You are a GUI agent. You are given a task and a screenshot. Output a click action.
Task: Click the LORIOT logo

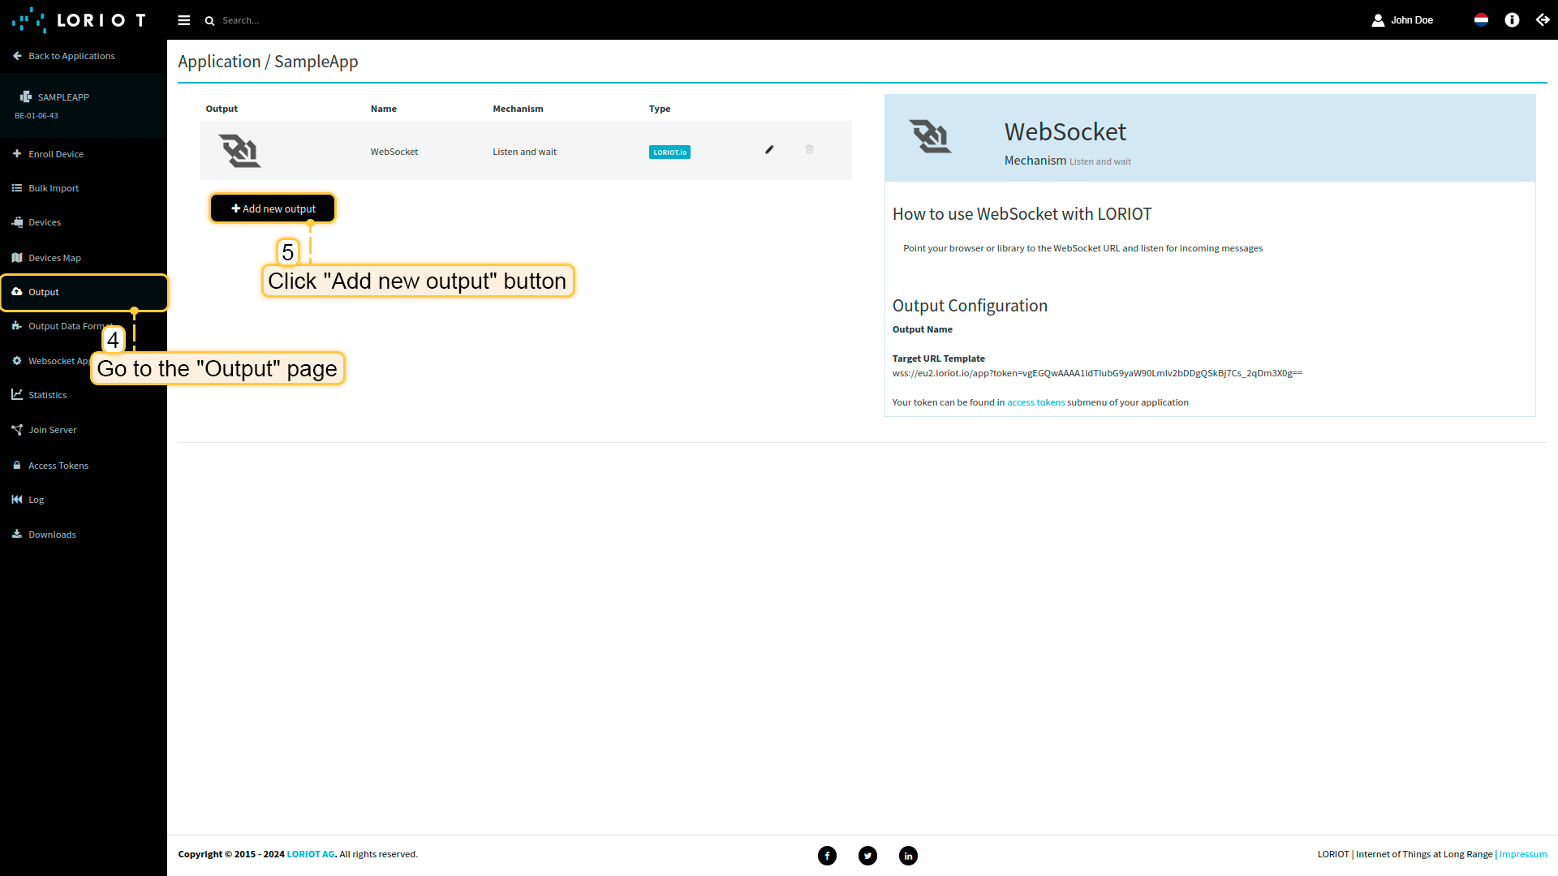point(79,20)
